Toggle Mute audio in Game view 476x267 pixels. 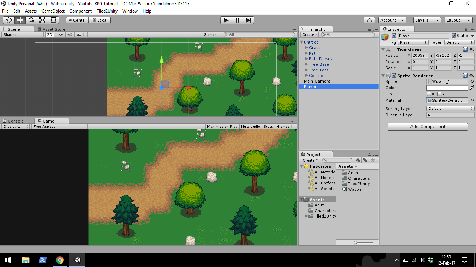pyautogui.click(x=250, y=126)
